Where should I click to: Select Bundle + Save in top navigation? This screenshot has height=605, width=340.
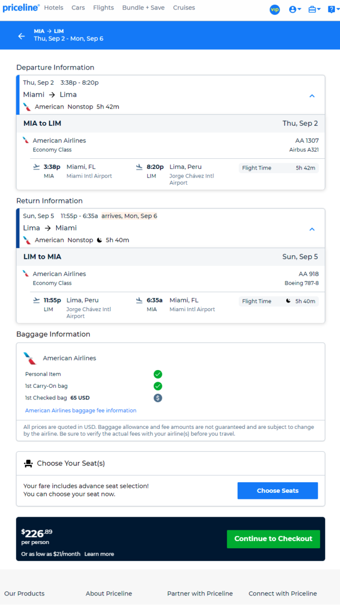pos(143,8)
